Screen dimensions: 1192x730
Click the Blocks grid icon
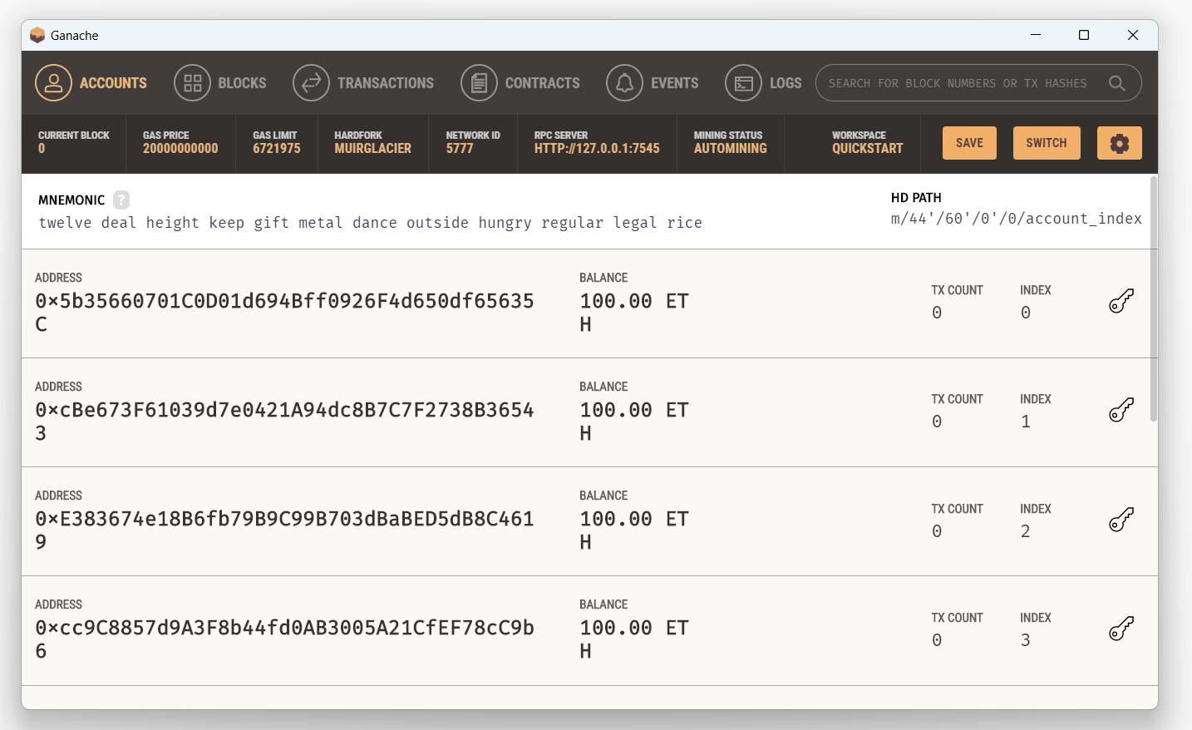(x=192, y=83)
